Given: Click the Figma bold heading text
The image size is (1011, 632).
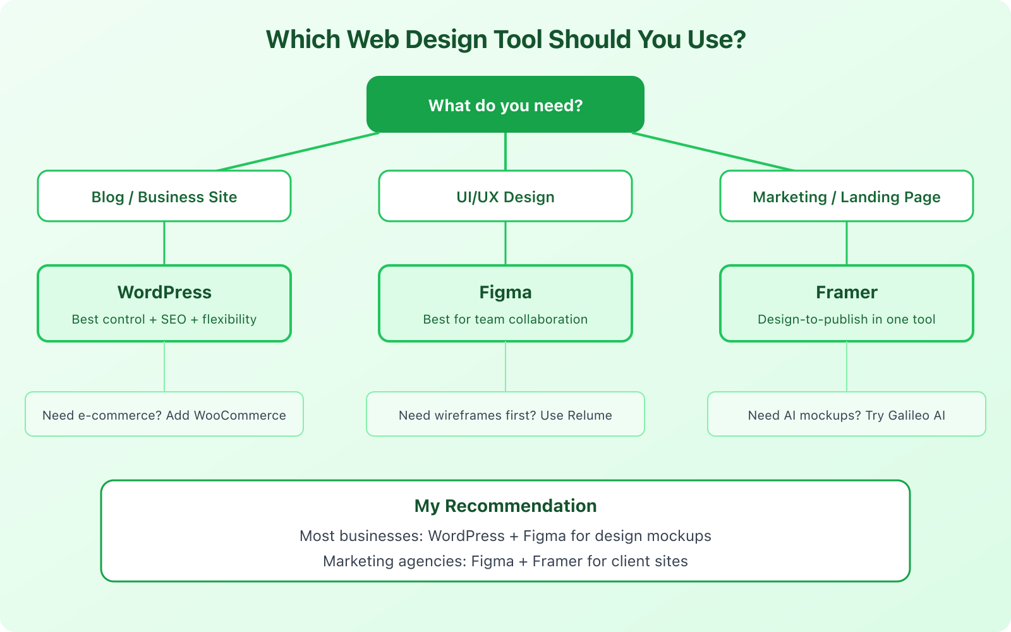Looking at the screenshot, I should click(x=505, y=292).
